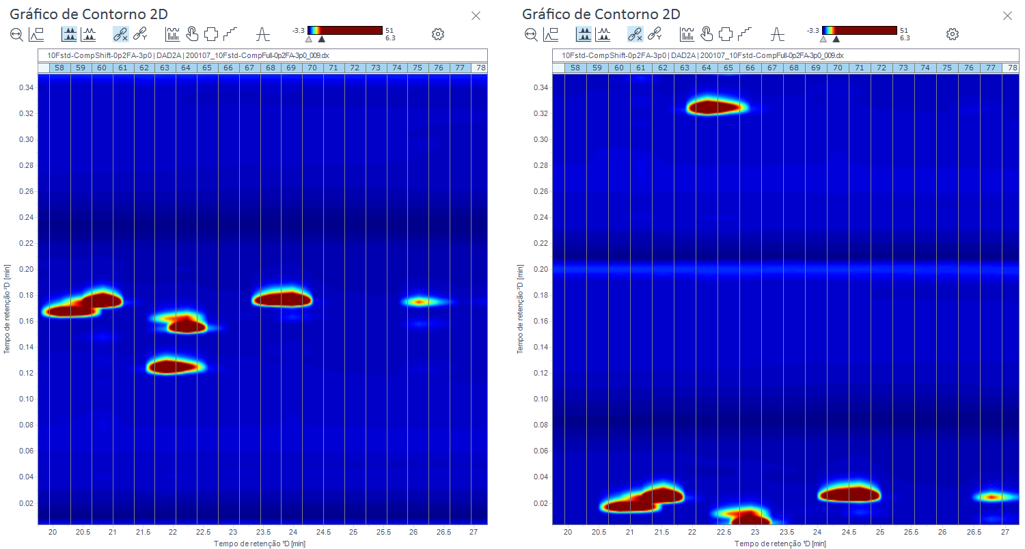Select cross-shaped region tool in left plot
The height and width of the screenshot is (549, 1025).
click(x=211, y=33)
